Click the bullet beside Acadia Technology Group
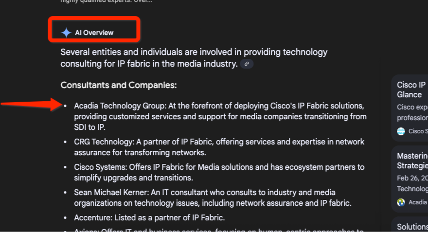This screenshot has height=232, width=428. (65, 106)
